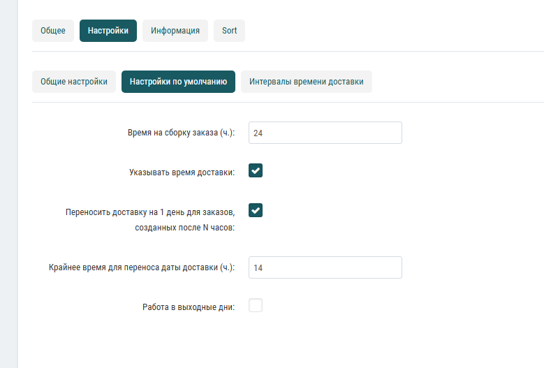The height and width of the screenshot is (368, 544).
Task: Disable the Переносить доставку на 1 день checkbox
Action: pyautogui.click(x=256, y=211)
